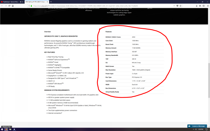The image size is (210, 131).
Task: Click the Firefox back arrow
Action: click(x=2, y=6)
